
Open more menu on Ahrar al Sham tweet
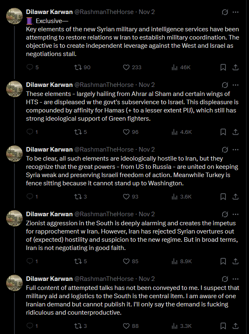tap(236, 84)
